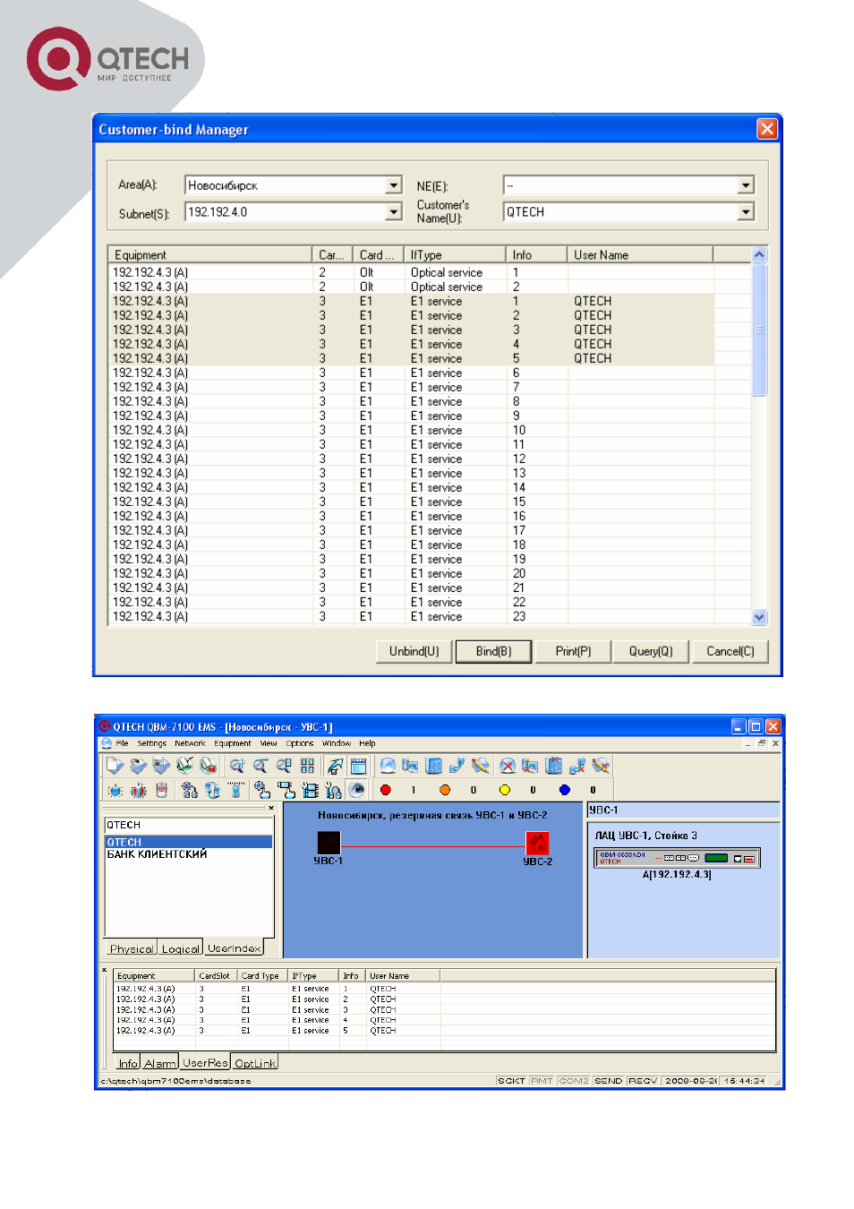The width and height of the screenshot is (854, 1209).
Task: Click the IfType column header in Customer-bind Manager
Action: tap(455, 254)
